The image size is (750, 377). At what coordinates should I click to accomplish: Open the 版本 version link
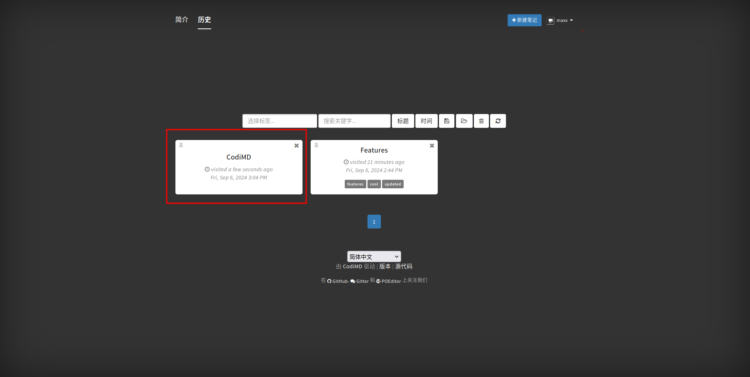pos(385,267)
